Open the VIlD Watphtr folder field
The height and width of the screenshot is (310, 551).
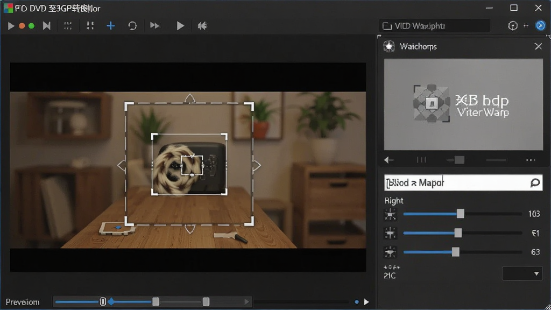(x=435, y=26)
